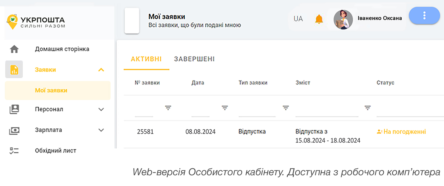Image resolution: width=444 pixels, height=186 pixels.
Task: Expand the Зарплата menu chevron
Action: [101, 130]
